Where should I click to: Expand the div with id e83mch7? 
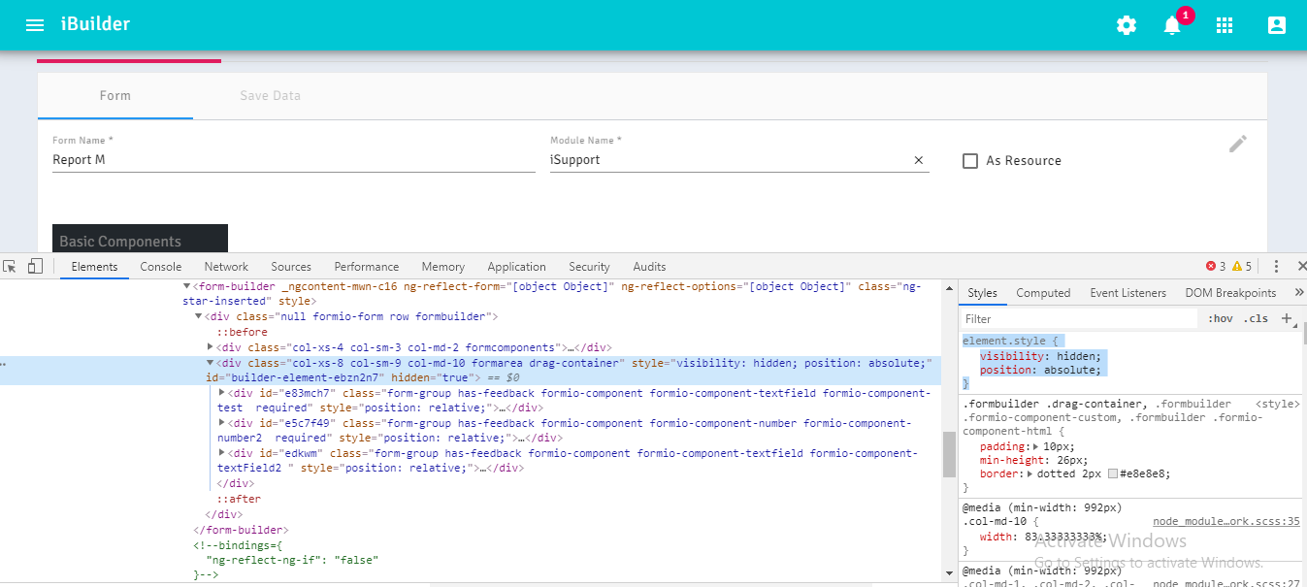(219, 392)
